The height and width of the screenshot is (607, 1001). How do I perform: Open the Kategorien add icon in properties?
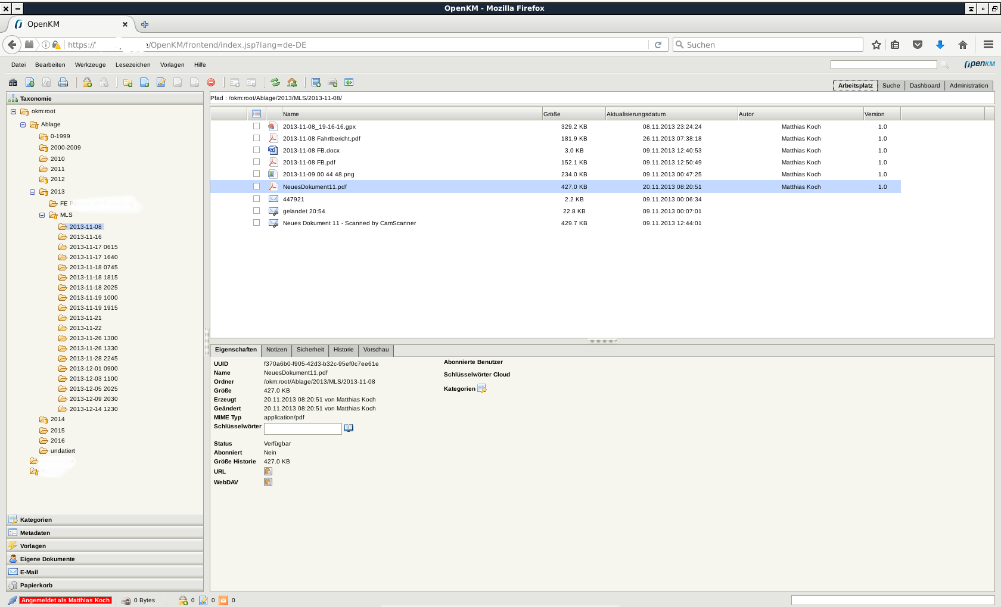point(482,388)
